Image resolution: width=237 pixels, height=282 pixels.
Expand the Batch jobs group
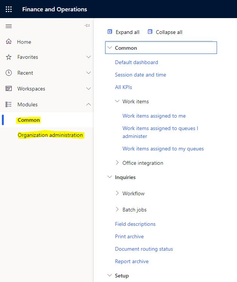[117, 210]
